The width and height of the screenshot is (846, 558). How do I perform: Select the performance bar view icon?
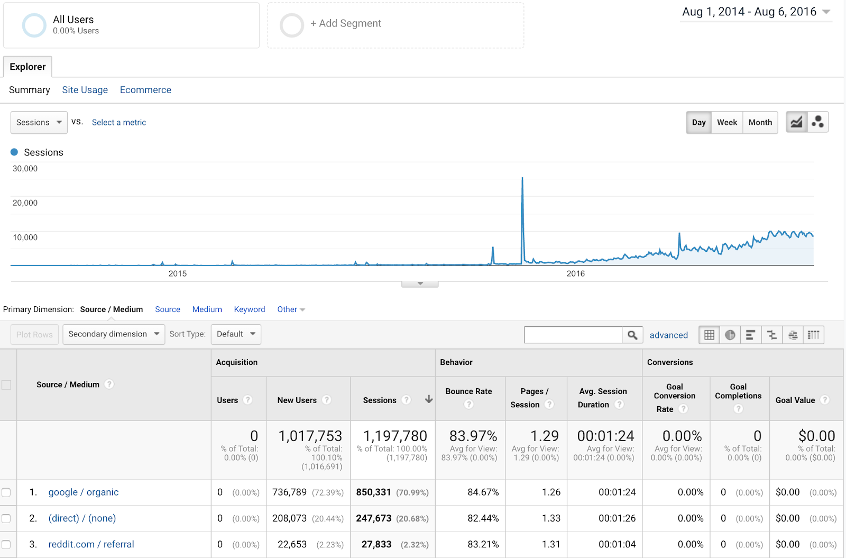pos(751,335)
